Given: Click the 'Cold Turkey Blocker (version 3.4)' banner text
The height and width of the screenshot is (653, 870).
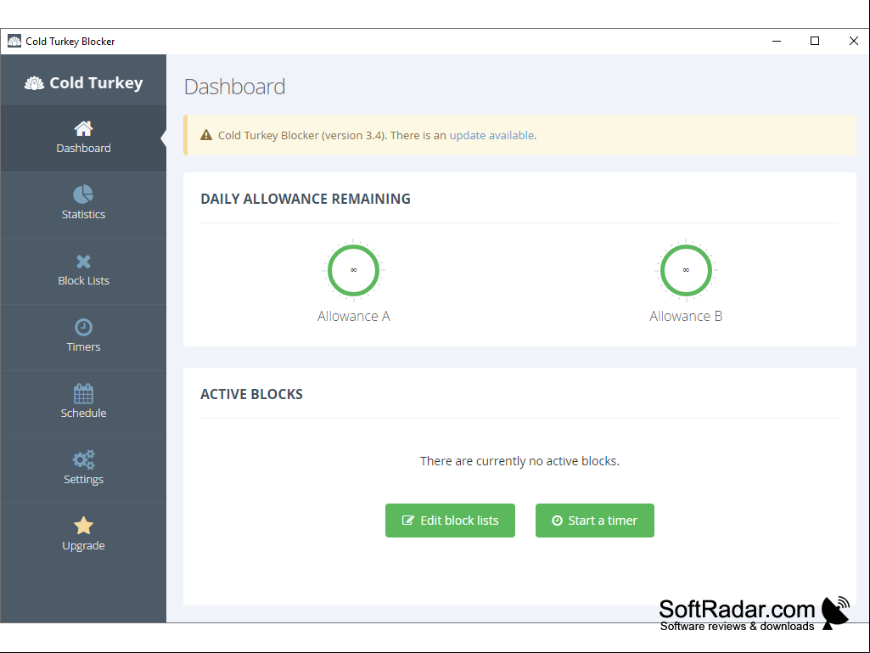Looking at the screenshot, I should click(301, 136).
